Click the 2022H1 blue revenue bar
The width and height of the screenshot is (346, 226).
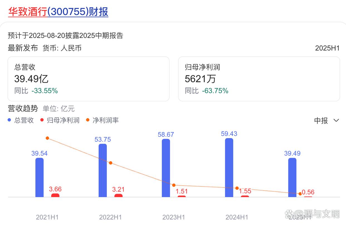(x=103, y=170)
